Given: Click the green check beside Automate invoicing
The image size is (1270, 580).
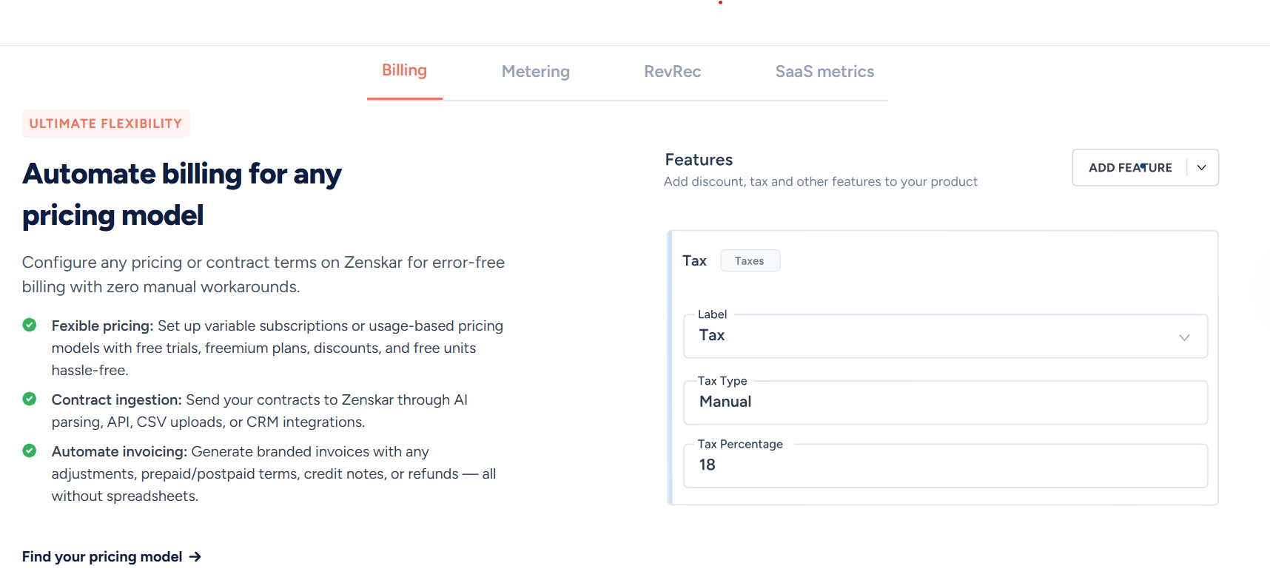Looking at the screenshot, I should click(x=30, y=451).
